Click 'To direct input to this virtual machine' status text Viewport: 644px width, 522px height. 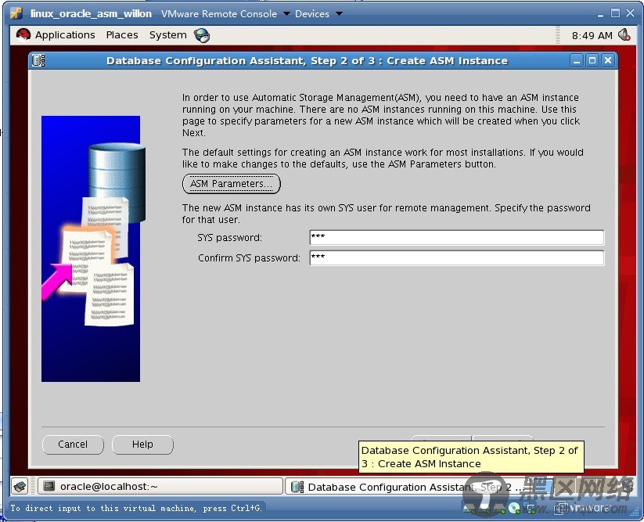(136, 509)
